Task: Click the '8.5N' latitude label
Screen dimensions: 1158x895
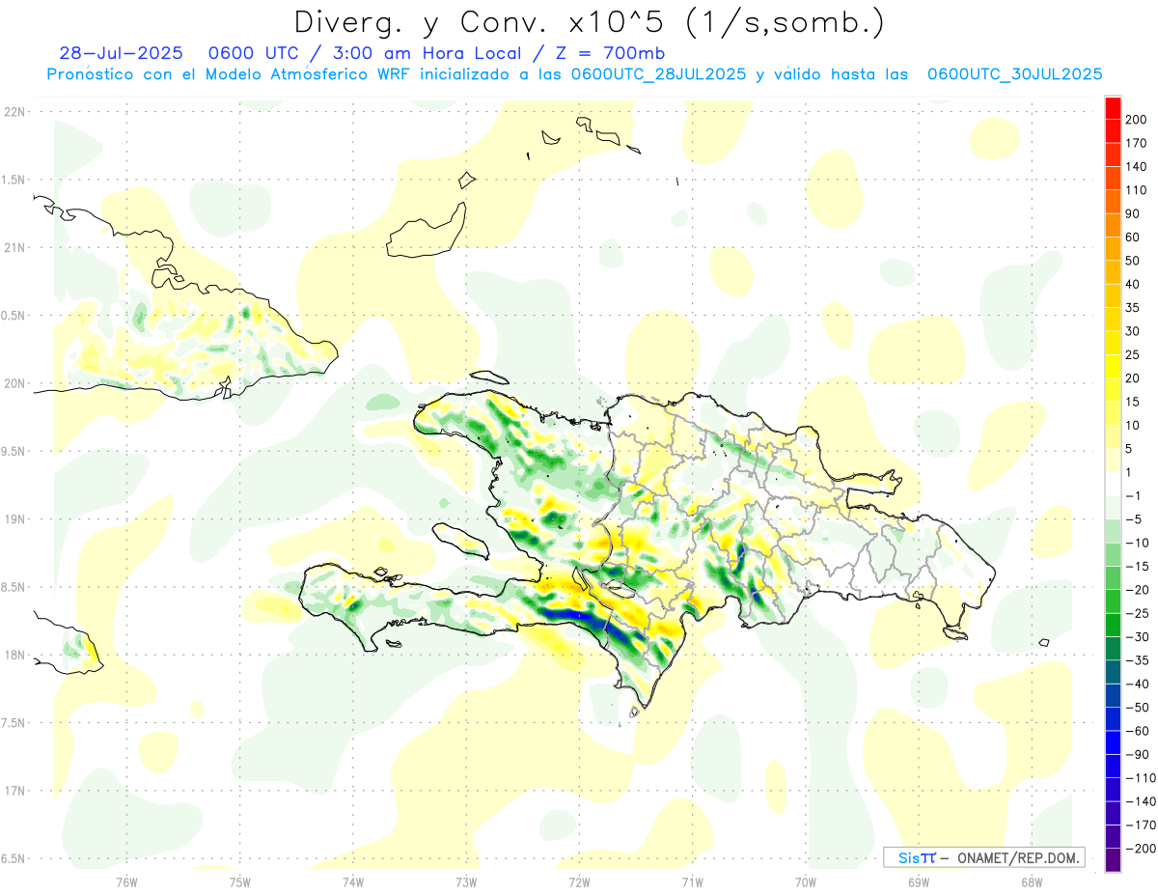Action: [x=14, y=587]
